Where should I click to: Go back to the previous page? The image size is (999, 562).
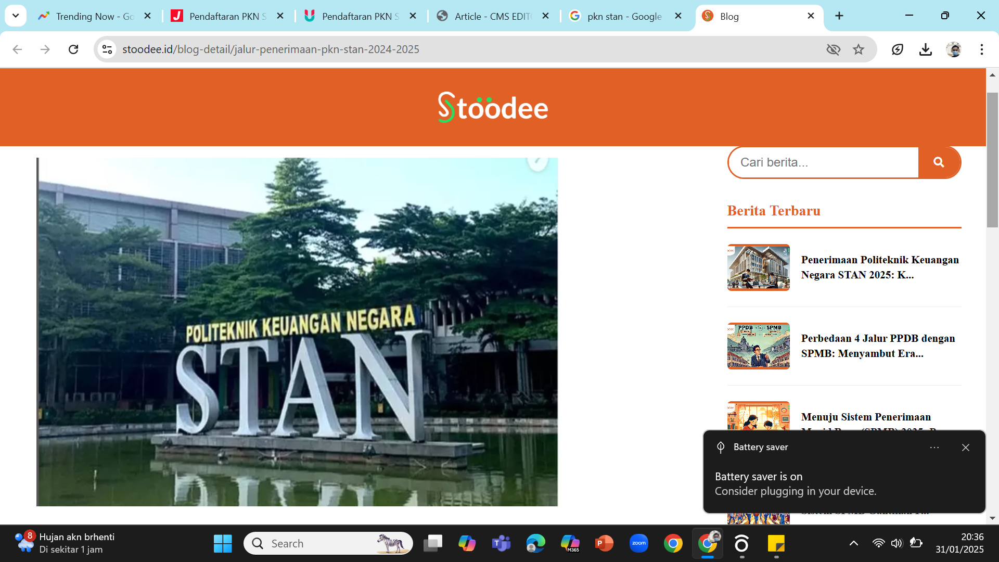[x=17, y=49]
